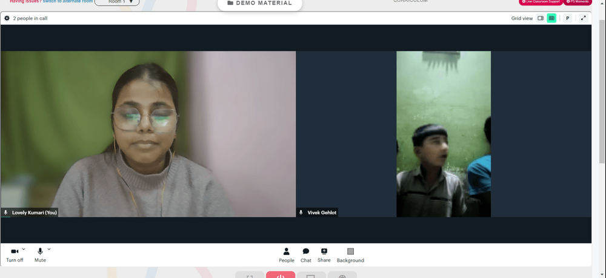Click the red power end-class button
This screenshot has height=278, width=606.
click(x=281, y=275)
